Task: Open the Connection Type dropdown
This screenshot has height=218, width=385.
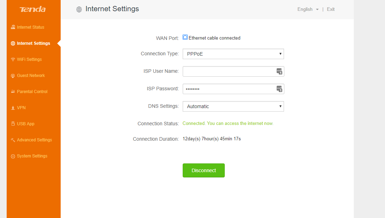Action: (233, 54)
